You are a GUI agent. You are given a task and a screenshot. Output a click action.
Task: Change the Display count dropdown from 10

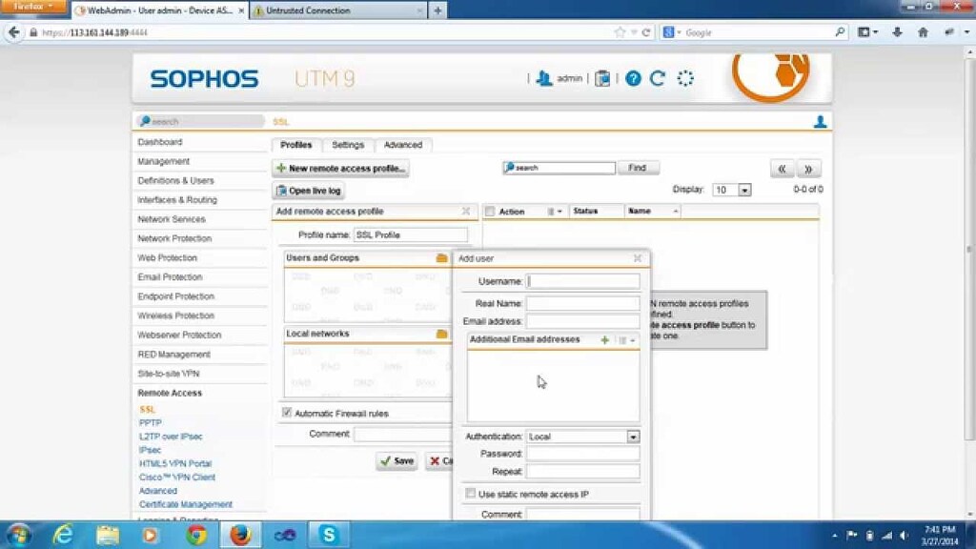coord(744,190)
